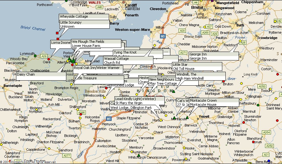Select the yellow circle marker near Brent Knoll

tap(155, 45)
